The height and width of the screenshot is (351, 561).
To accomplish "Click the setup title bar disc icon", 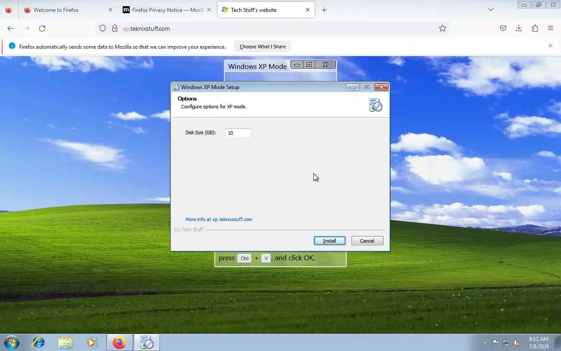I will 175,87.
